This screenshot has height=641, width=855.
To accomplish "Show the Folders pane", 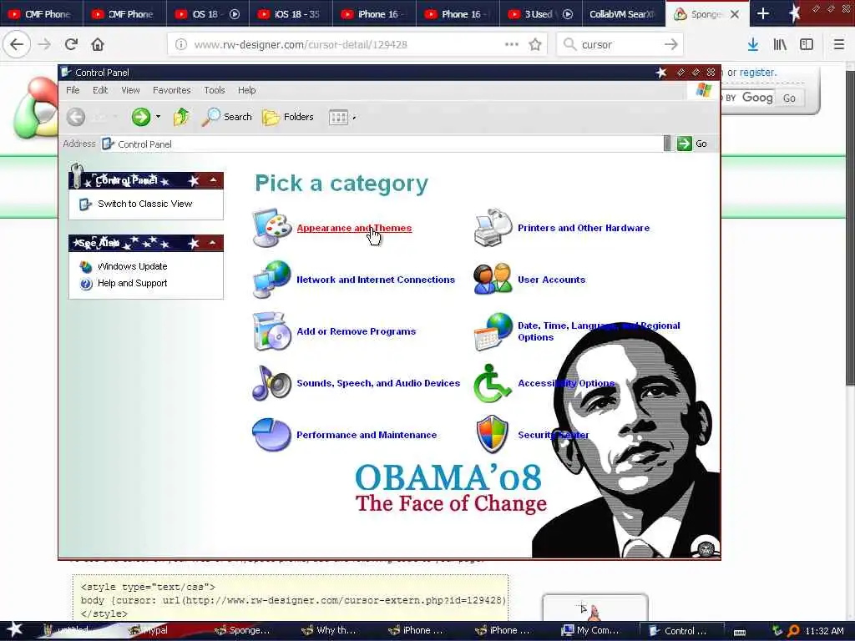I will [288, 117].
